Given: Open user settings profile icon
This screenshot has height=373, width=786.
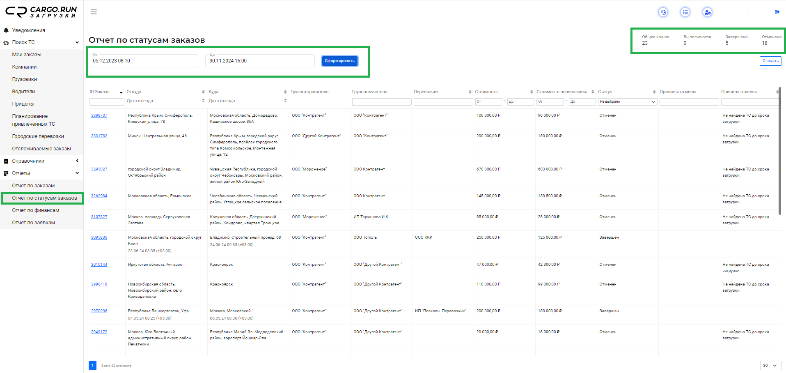Looking at the screenshot, I should coord(707,12).
